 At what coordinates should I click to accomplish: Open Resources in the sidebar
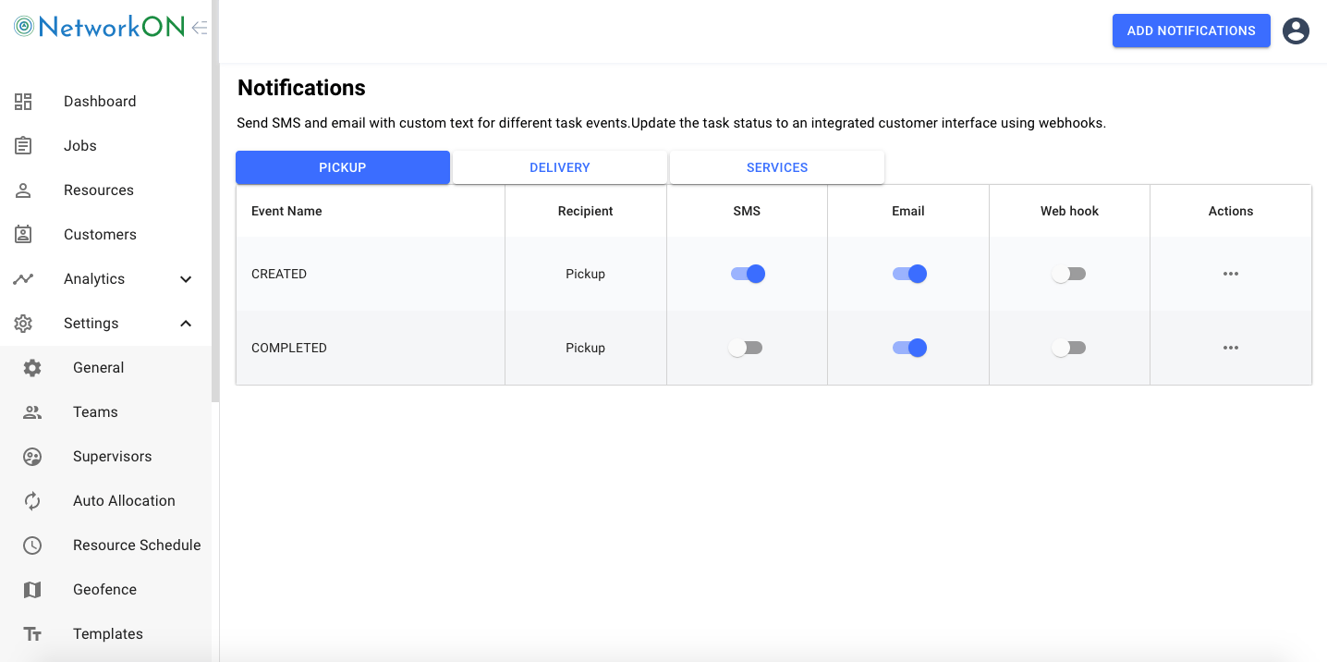(x=99, y=190)
